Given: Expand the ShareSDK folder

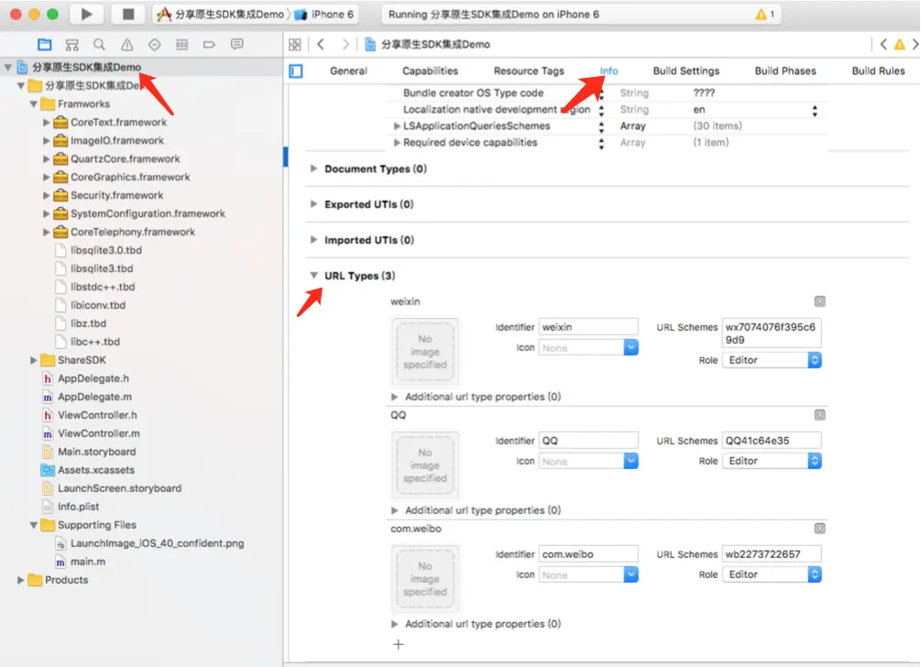Looking at the screenshot, I should [x=34, y=360].
